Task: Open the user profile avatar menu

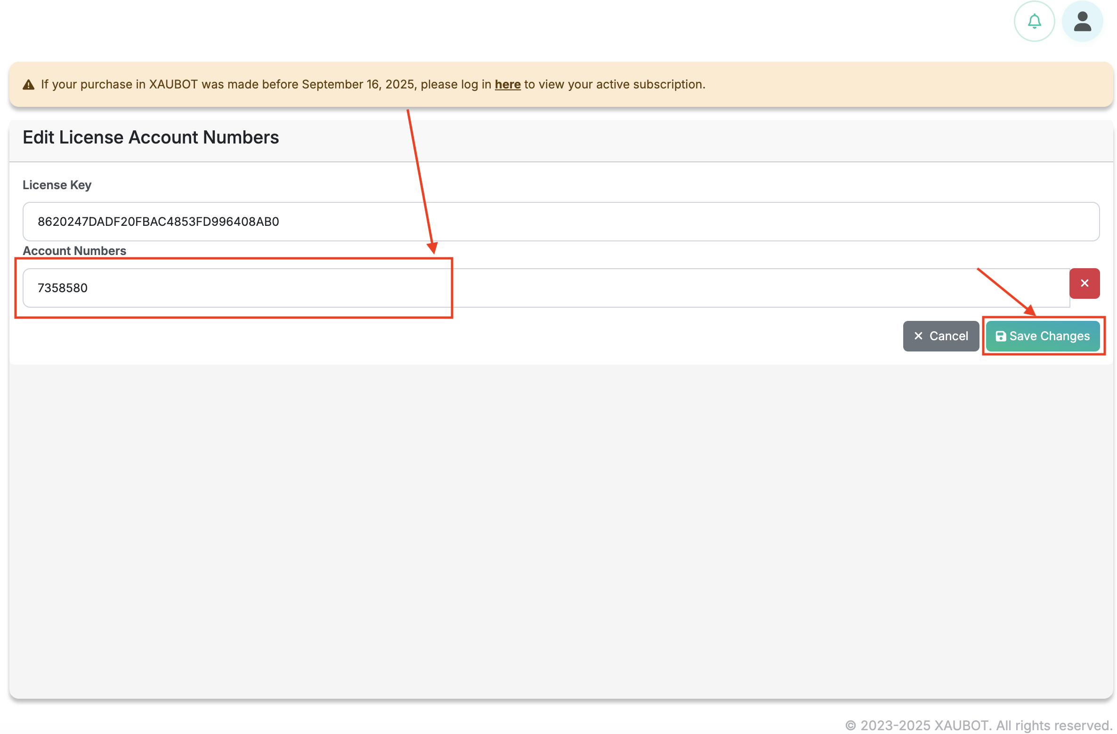Action: 1082,21
